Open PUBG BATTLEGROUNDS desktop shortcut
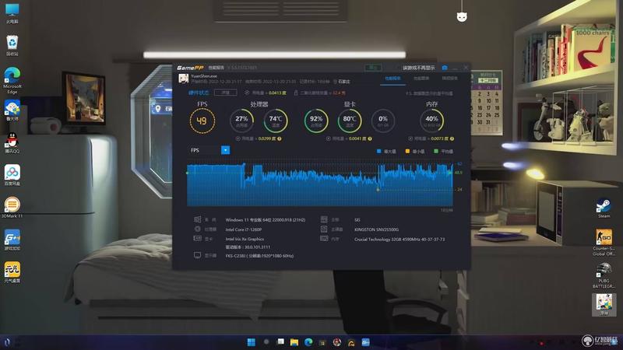 click(604, 275)
